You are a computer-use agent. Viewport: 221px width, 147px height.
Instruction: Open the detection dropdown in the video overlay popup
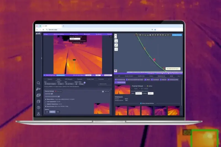[x=75, y=39]
